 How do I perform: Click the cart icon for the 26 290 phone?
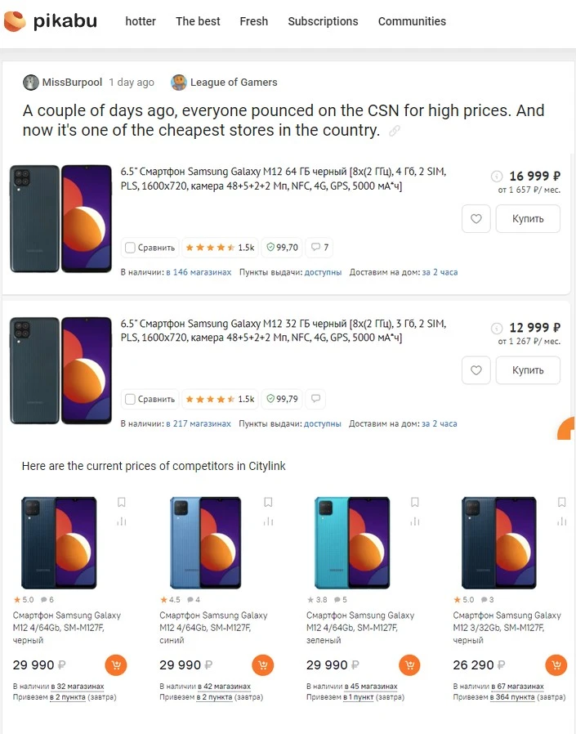pyautogui.click(x=556, y=665)
